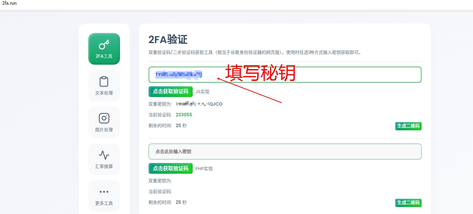Focus the 点击此处输入密钥 input field
473x214 pixels.
[x=285, y=152]
